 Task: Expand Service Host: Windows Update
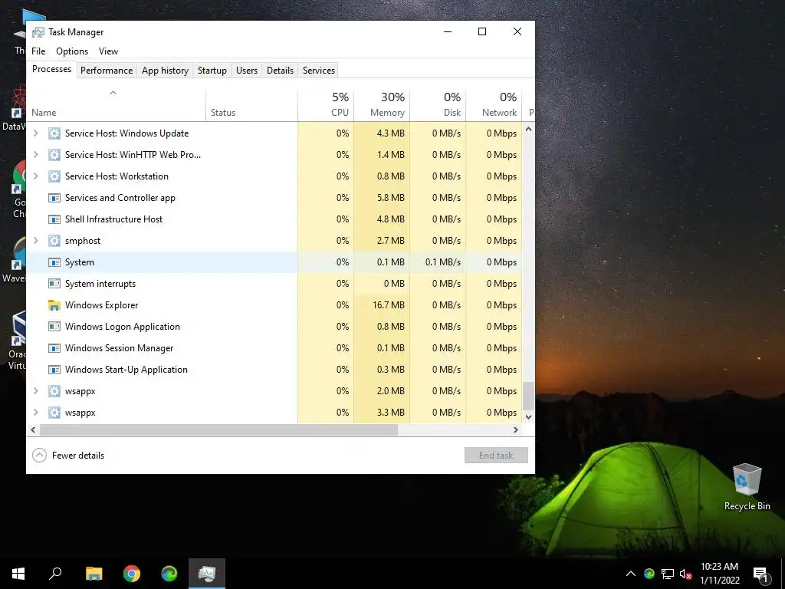[x=35, y=133]
